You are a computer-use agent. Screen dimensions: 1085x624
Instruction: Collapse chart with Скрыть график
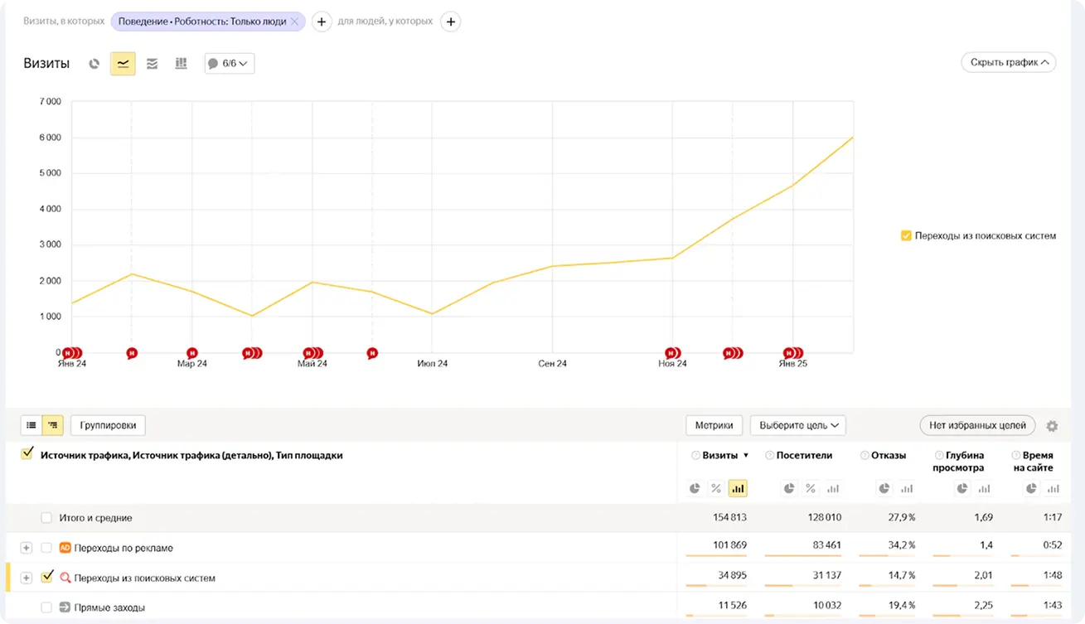pyautogui.click(x=1008, y=62)
